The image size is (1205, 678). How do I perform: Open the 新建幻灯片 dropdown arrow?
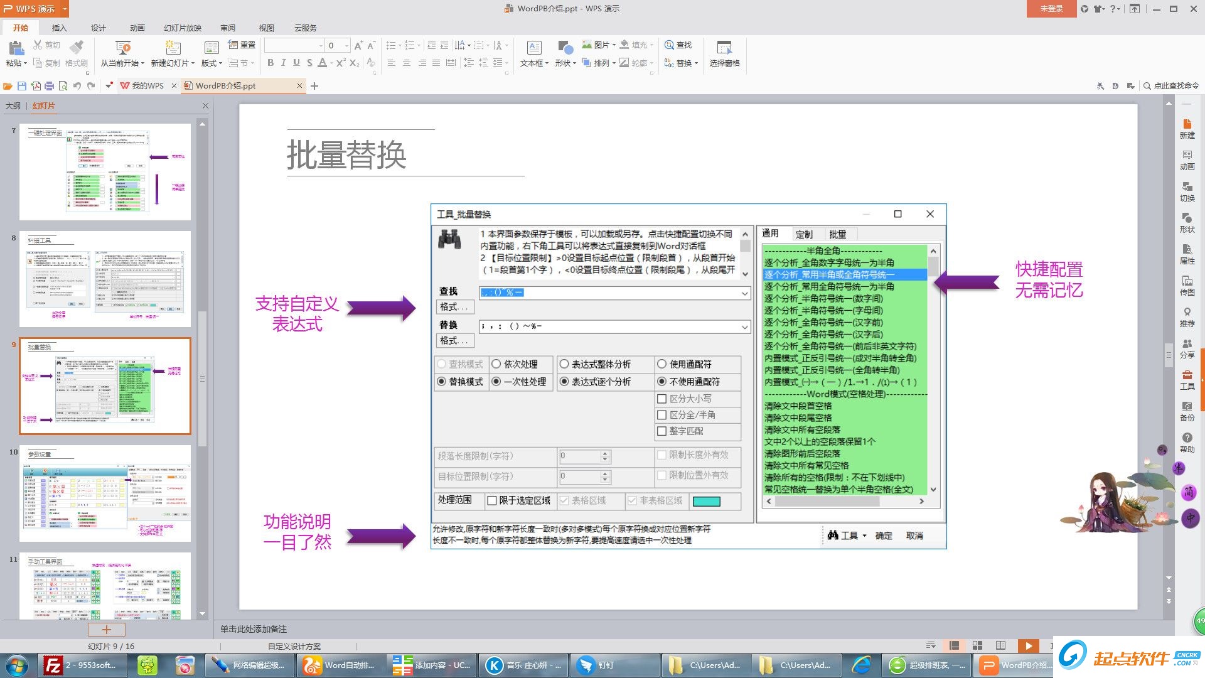[x=193, y=63]
